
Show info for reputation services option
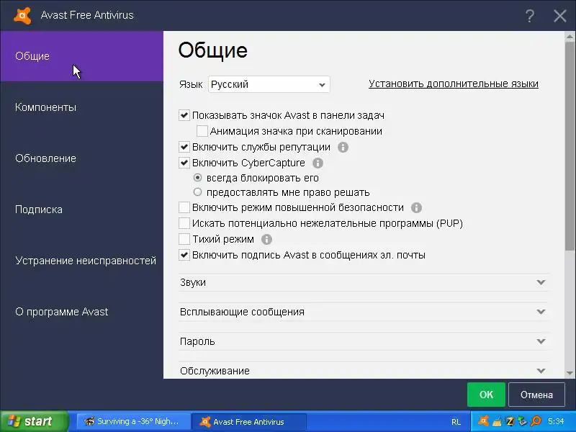point(343,148)
